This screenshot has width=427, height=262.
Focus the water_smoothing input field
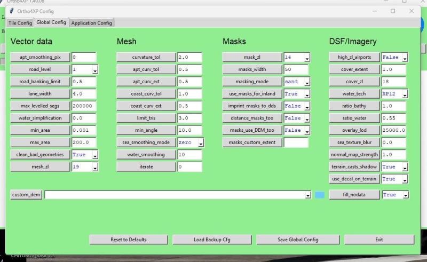pos(189,154)
